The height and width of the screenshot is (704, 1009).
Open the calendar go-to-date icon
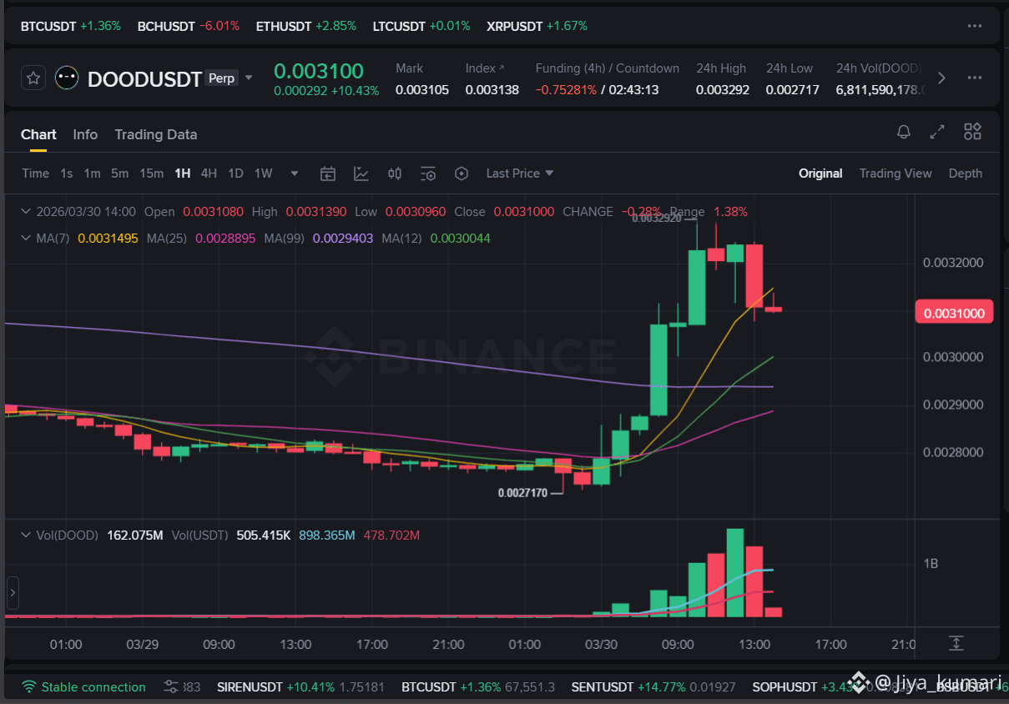[x=328, y=173]
